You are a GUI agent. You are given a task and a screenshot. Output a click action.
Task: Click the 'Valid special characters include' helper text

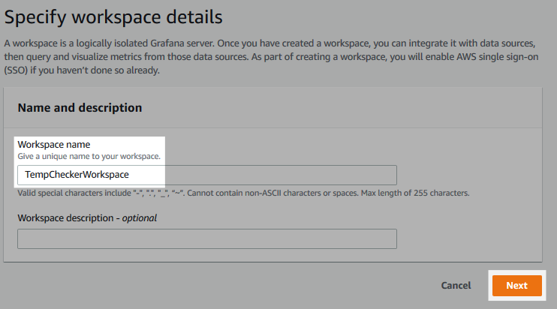243,193
